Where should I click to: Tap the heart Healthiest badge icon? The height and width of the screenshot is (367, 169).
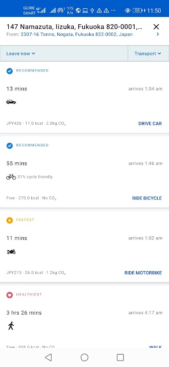pyautogui.click(x=10, y=295)
